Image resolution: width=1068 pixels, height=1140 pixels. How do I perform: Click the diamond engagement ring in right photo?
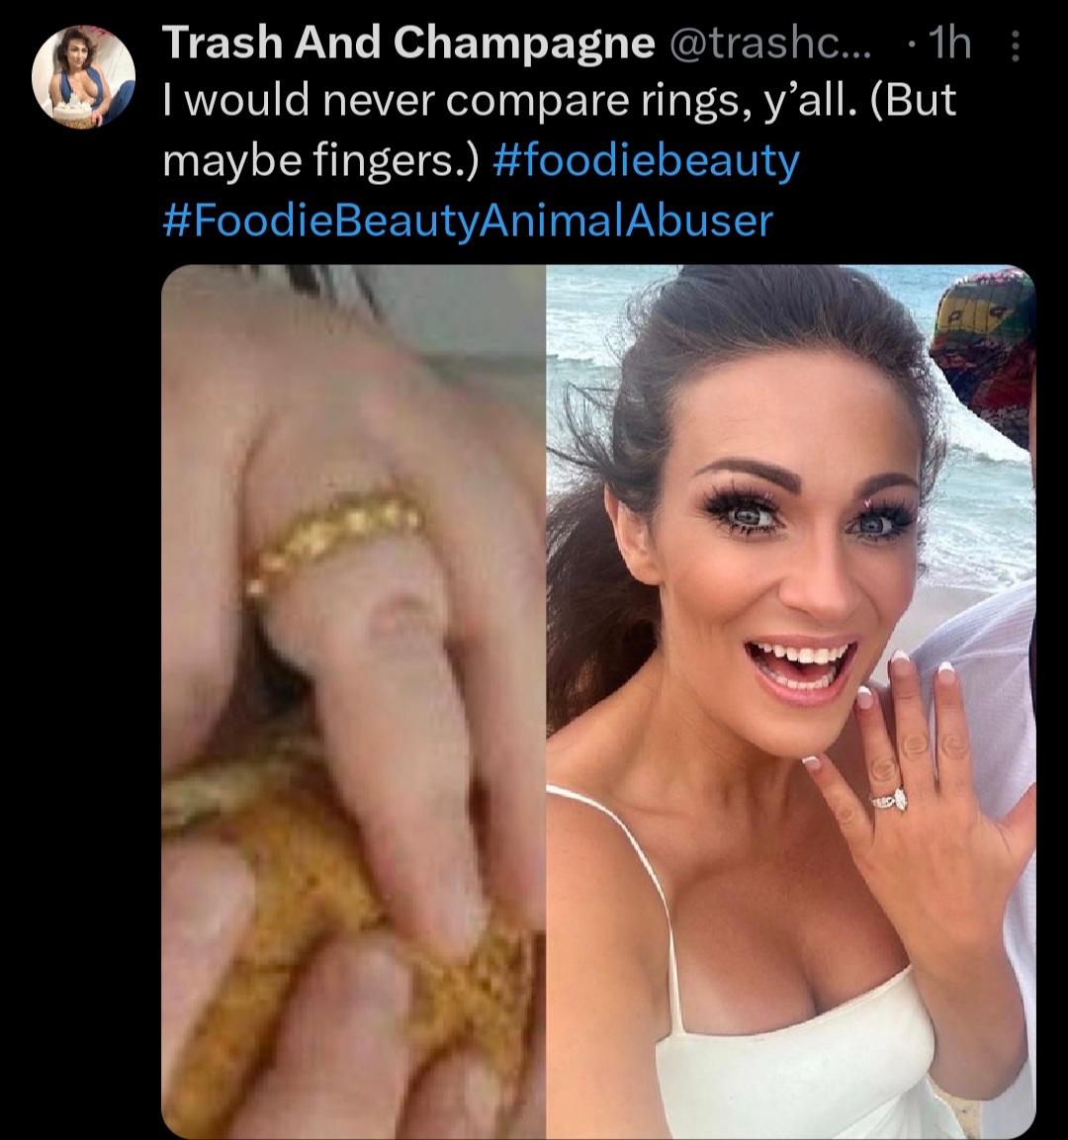pyautogui.click(x=891, y=802)
